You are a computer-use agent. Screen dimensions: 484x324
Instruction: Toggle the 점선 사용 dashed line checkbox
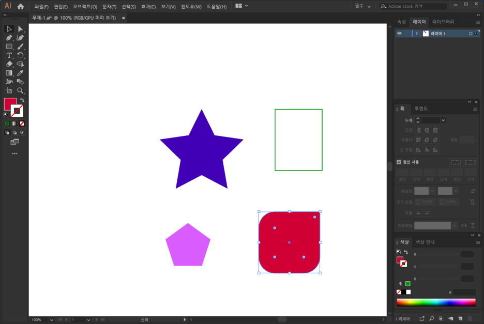click(x=399, y=162)
